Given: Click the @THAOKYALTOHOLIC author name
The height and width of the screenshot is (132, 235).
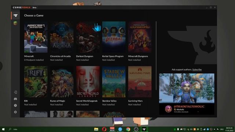Looking at the screenshot, I should click(189, 106).
